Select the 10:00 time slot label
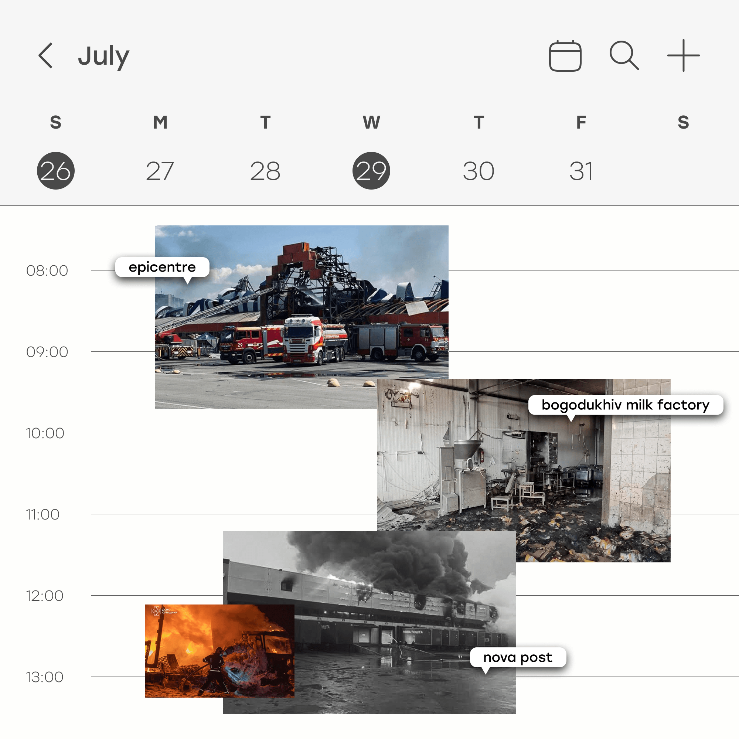Viewport: 739px width, 739px height. point(45,433)
